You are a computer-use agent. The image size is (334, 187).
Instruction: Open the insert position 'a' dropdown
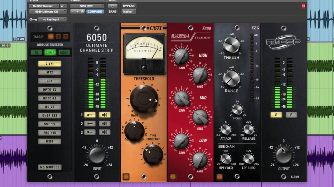click(63, 6)
